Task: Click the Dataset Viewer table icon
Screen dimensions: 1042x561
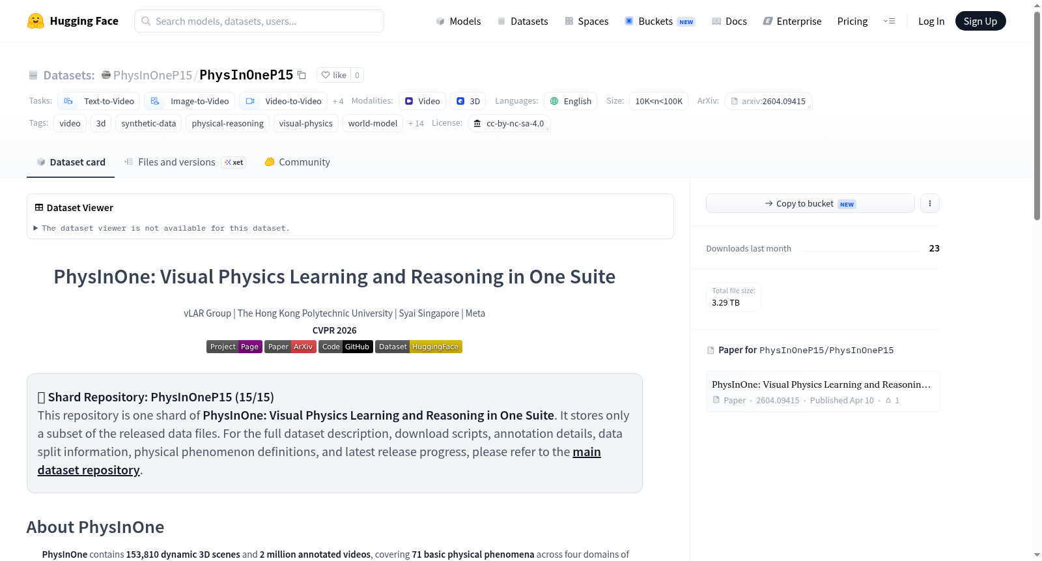Action: (39, 207)
